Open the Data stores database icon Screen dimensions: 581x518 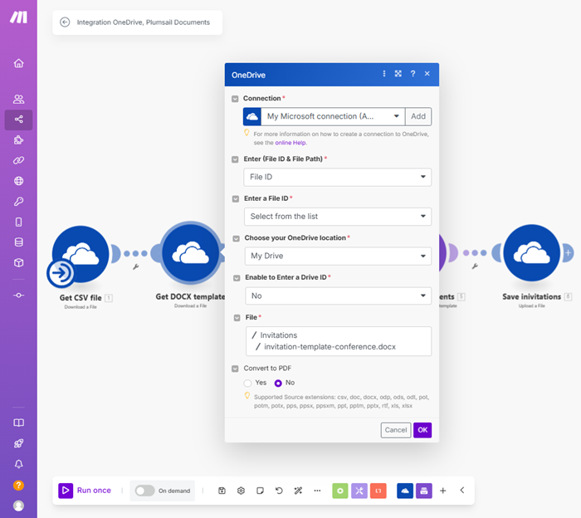(x=18, y=242)
